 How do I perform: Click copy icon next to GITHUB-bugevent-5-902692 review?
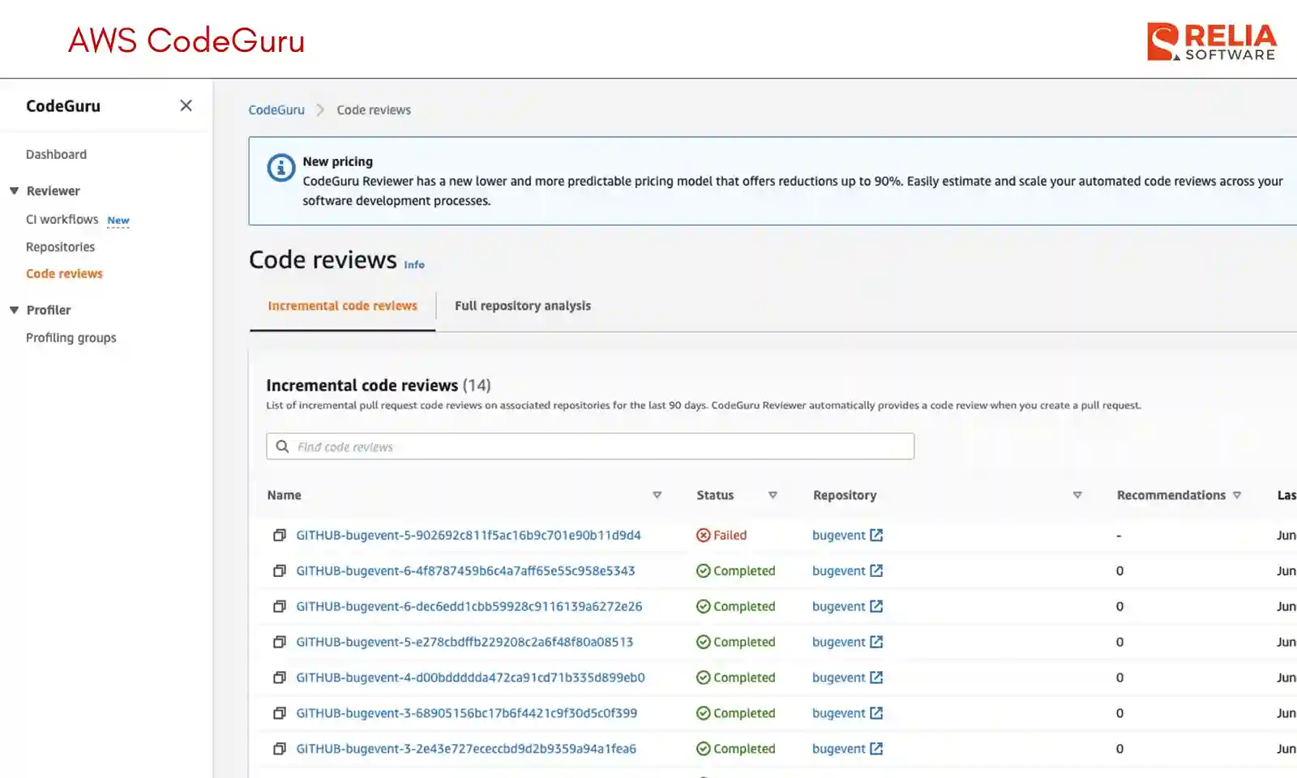pyautogui.click(x=280, y=535)
